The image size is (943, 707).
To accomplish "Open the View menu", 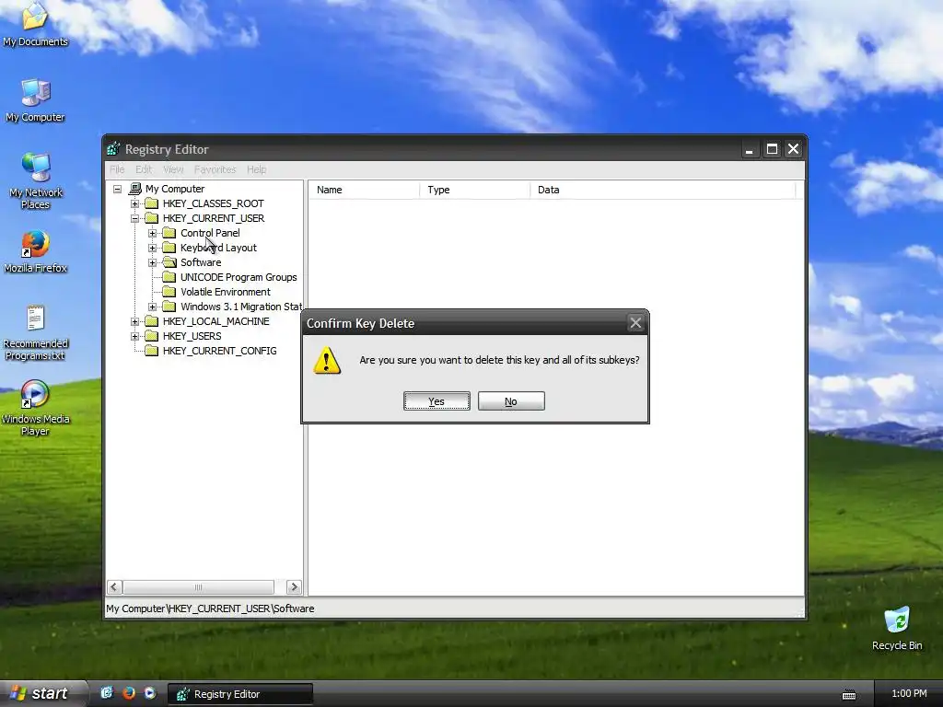I will (x=173, y=169).
